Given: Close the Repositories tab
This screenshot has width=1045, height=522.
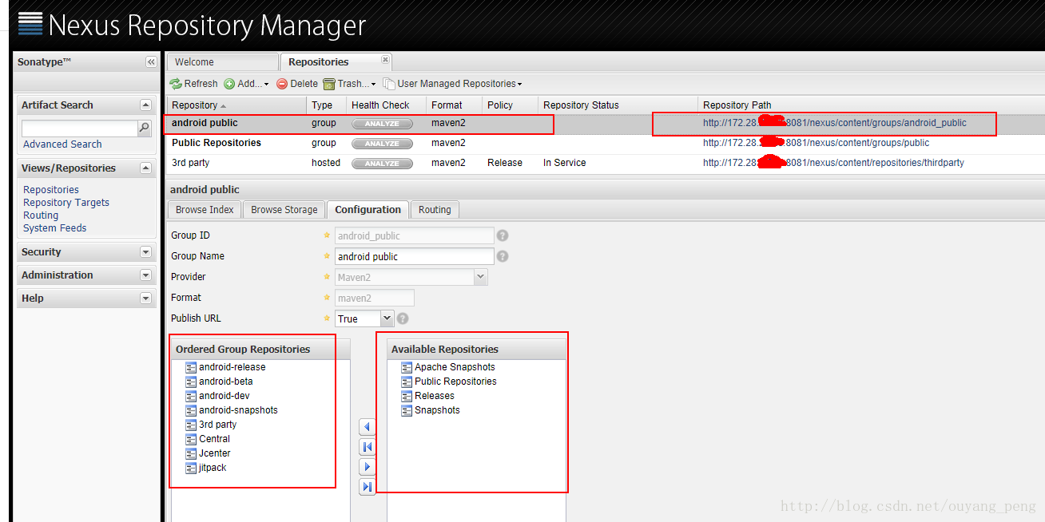Looking at the screenshot, I should tap(385, 60).
